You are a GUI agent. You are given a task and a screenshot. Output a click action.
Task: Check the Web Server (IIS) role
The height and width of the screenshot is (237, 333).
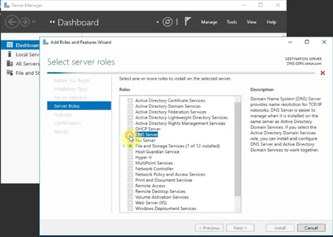(x=130, y=203)
